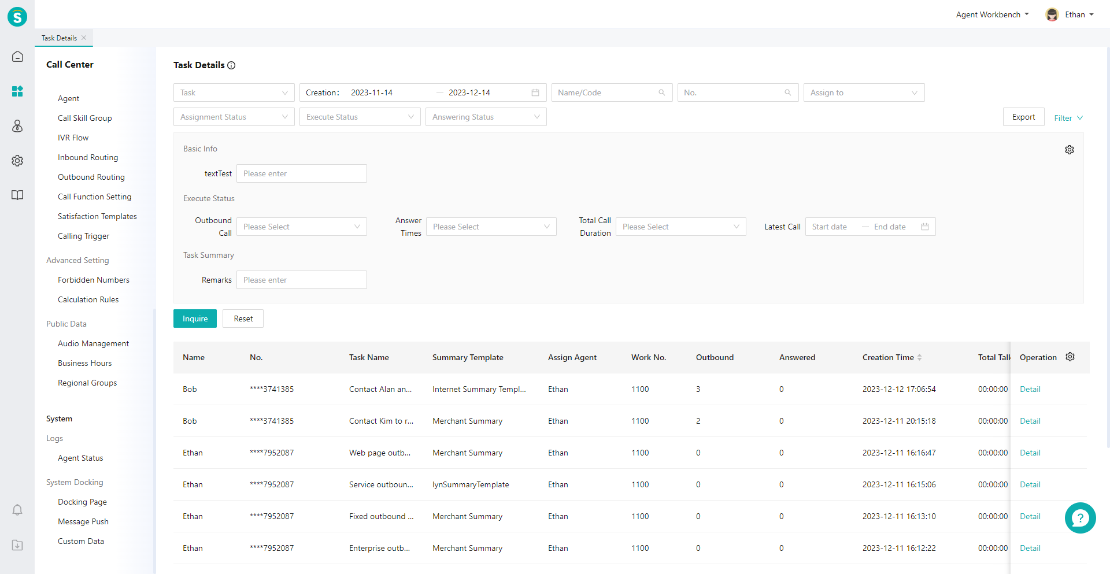Image resolution: width=1110 pixels, height=574 pixels.
Task: Open the download inbox icon in left rail
Action: 17,545
